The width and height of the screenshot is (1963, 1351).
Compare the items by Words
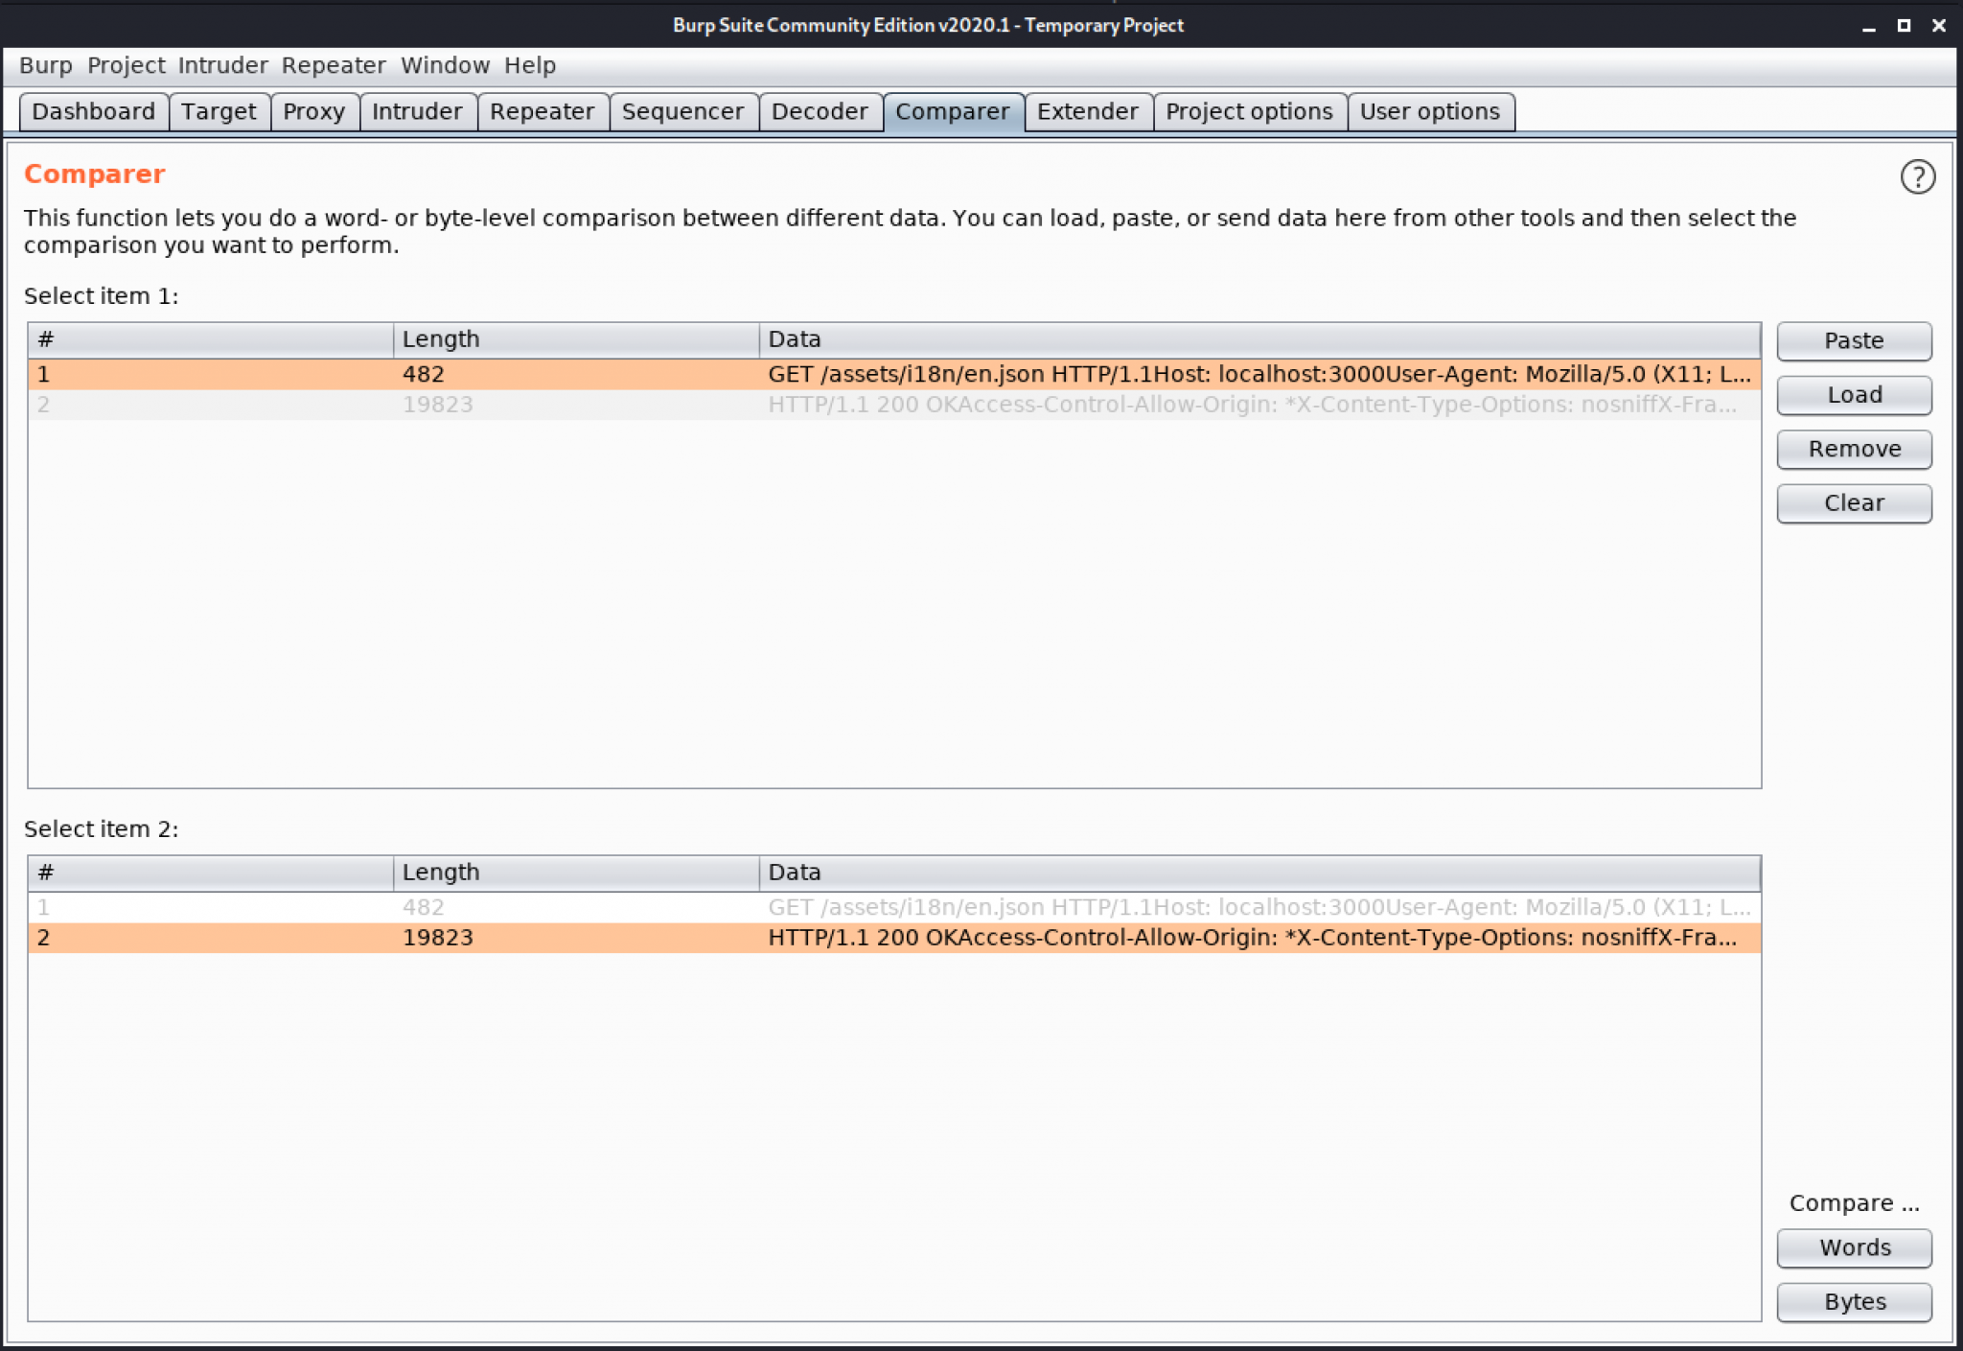tap(1853, 1247)
